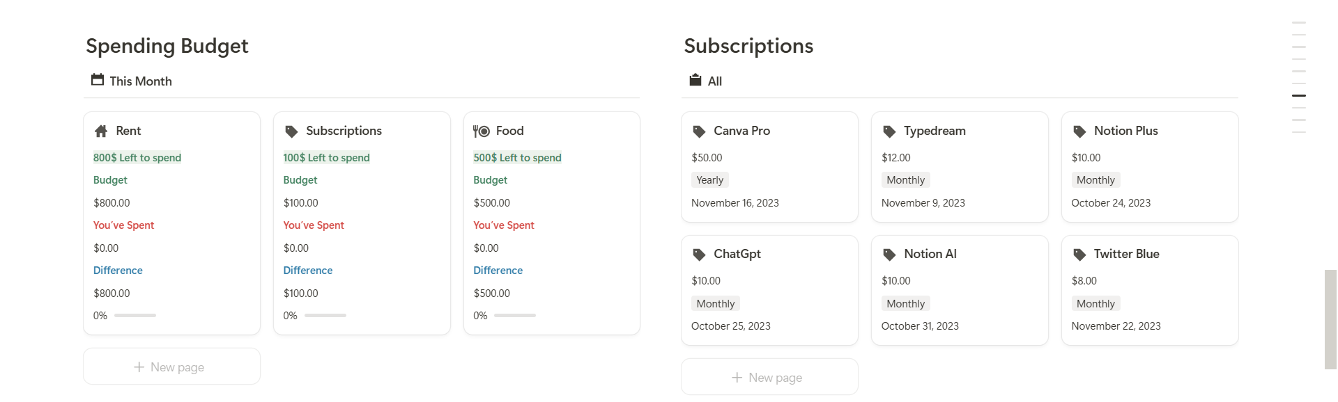Click the briefcase icon beside All
The height and width of the screenshot is (402, 1338).
695,80
